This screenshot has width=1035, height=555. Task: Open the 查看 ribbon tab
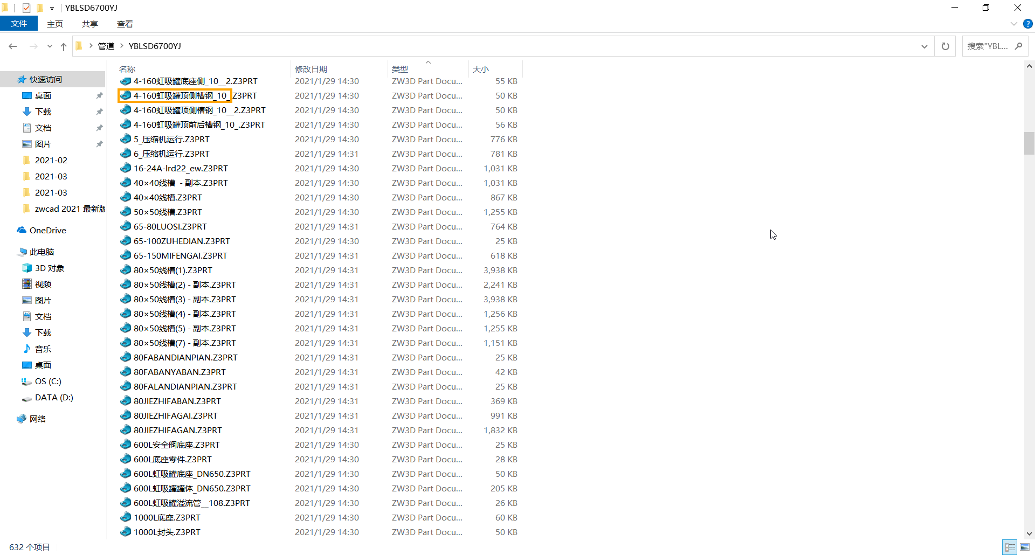125,24
